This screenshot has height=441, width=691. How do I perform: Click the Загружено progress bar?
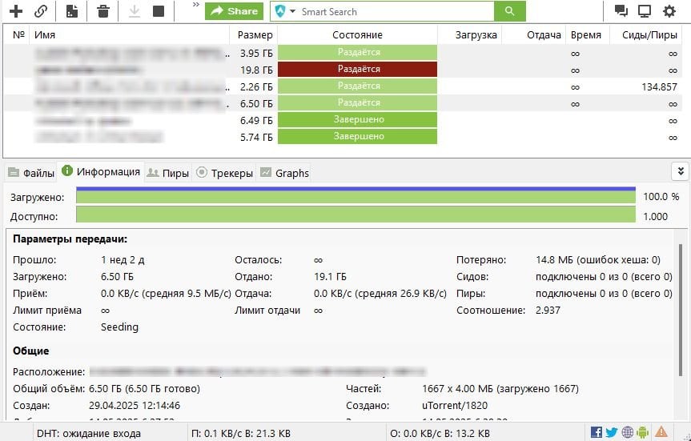point(356,195)
